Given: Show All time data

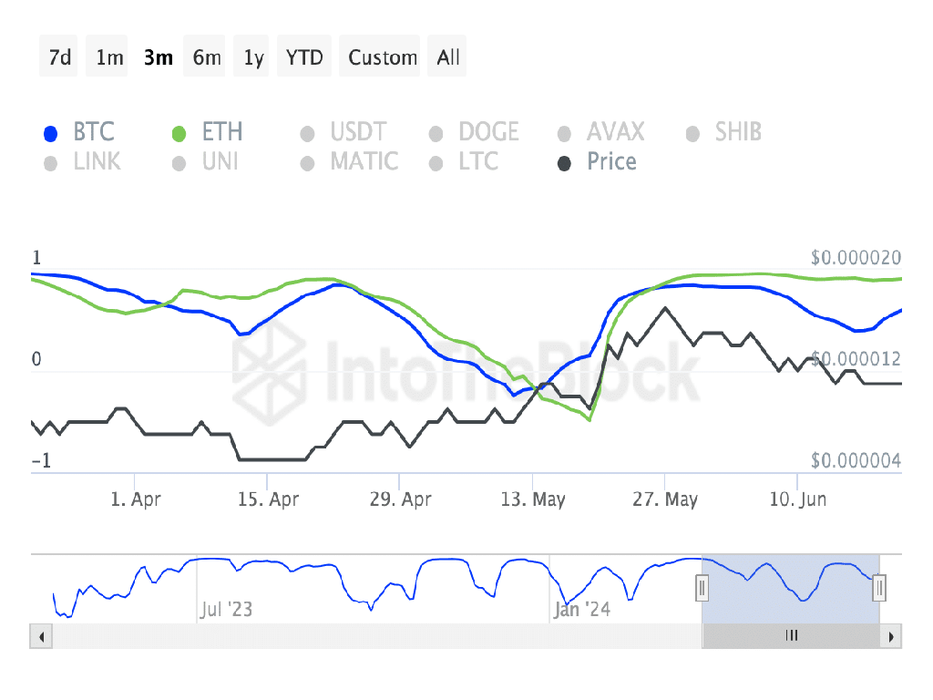Looking at the screenshot, I should (448, 57).
